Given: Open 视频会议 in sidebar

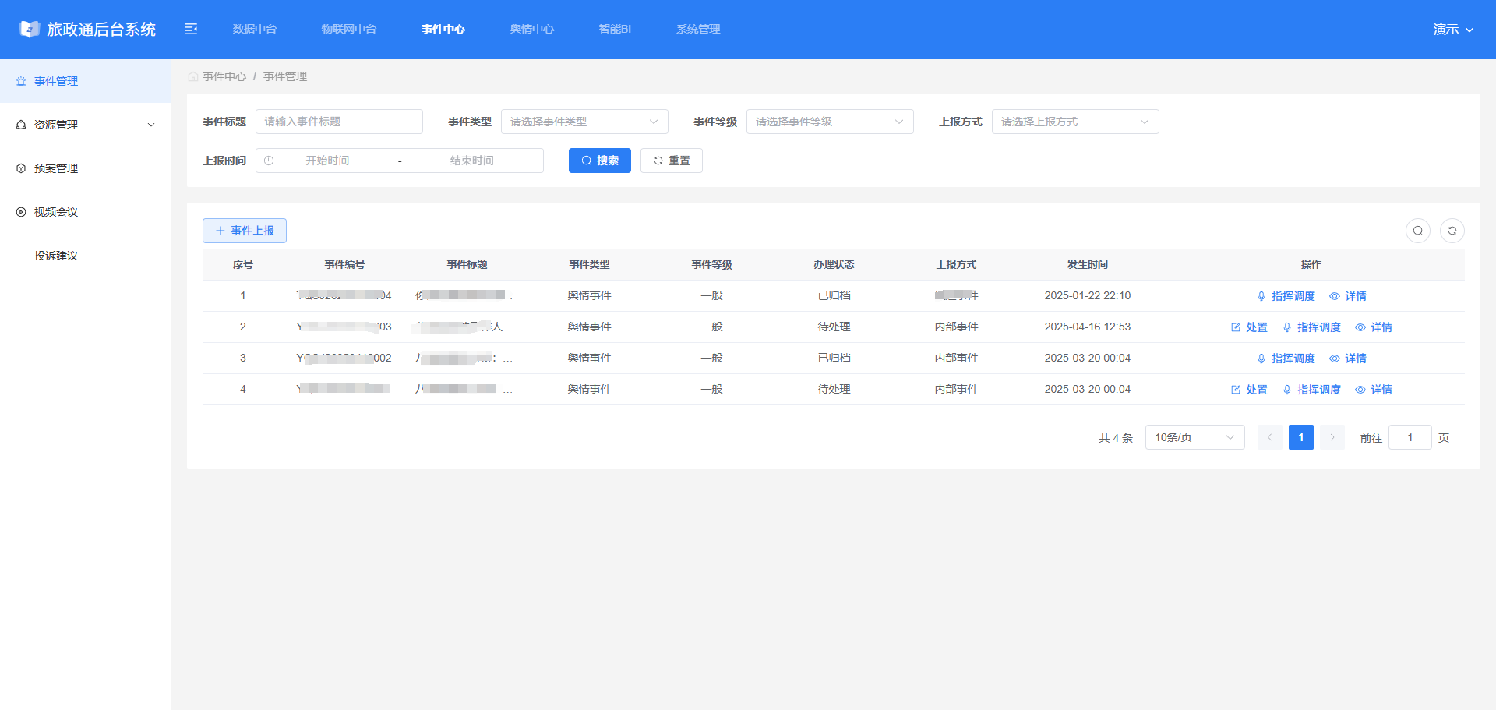Looking at the screenshot, I should point(86,212).
